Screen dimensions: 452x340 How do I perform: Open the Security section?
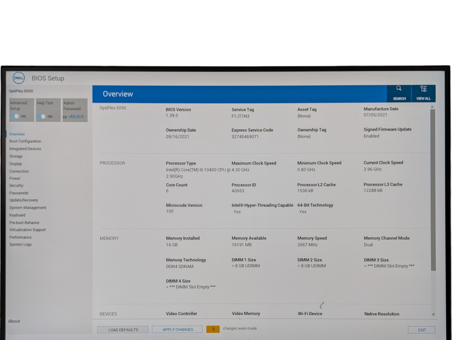pos(16,186)
